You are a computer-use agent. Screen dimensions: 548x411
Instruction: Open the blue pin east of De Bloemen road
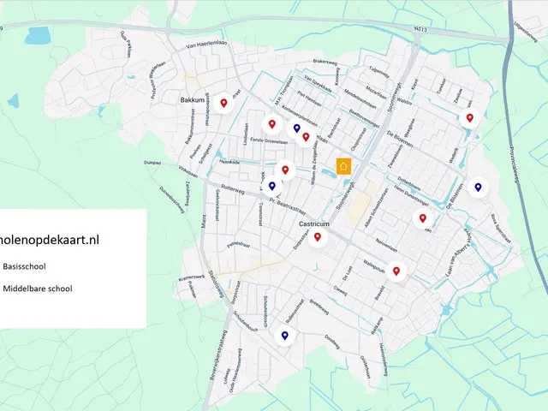pyautogui.click(x=478, y=188)
